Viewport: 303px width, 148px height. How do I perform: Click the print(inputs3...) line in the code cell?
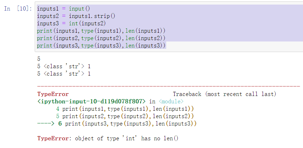point(101,45)
